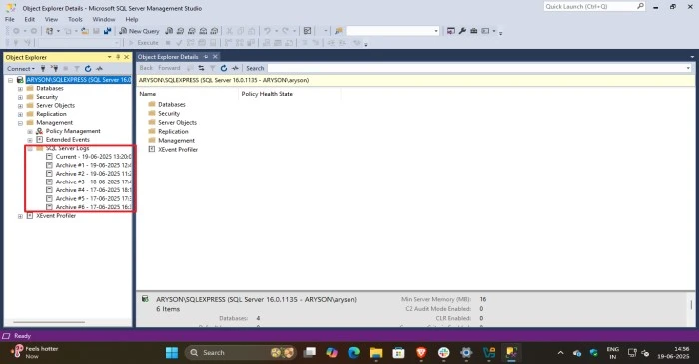Click Management in the Details list

click(176, 141)
